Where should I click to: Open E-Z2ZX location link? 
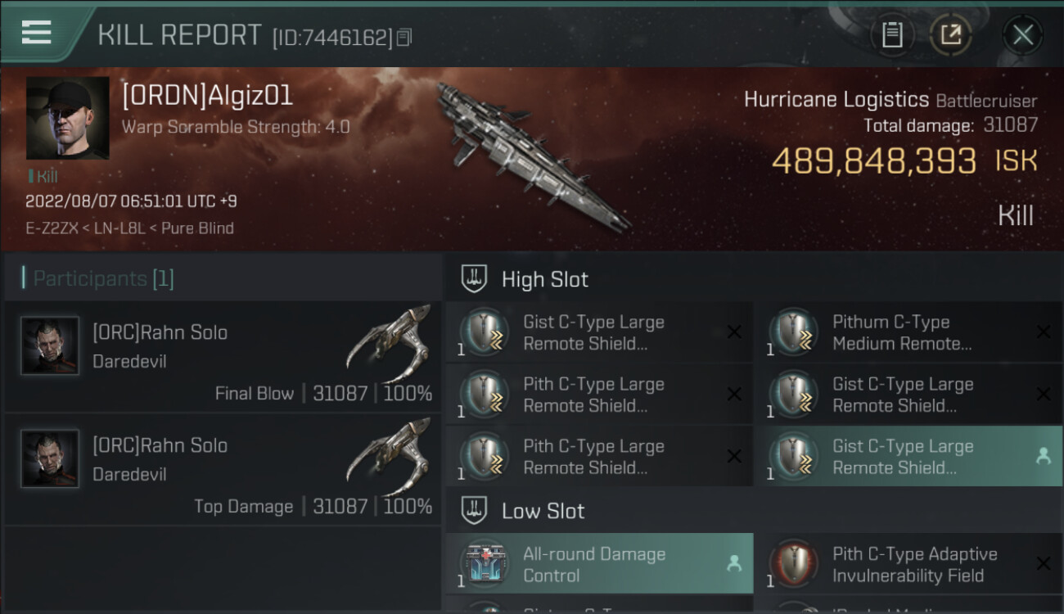(x=51, y=228)
